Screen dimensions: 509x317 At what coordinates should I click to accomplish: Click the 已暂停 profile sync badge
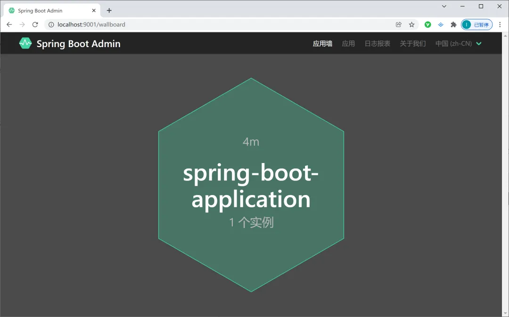(476, 24)
